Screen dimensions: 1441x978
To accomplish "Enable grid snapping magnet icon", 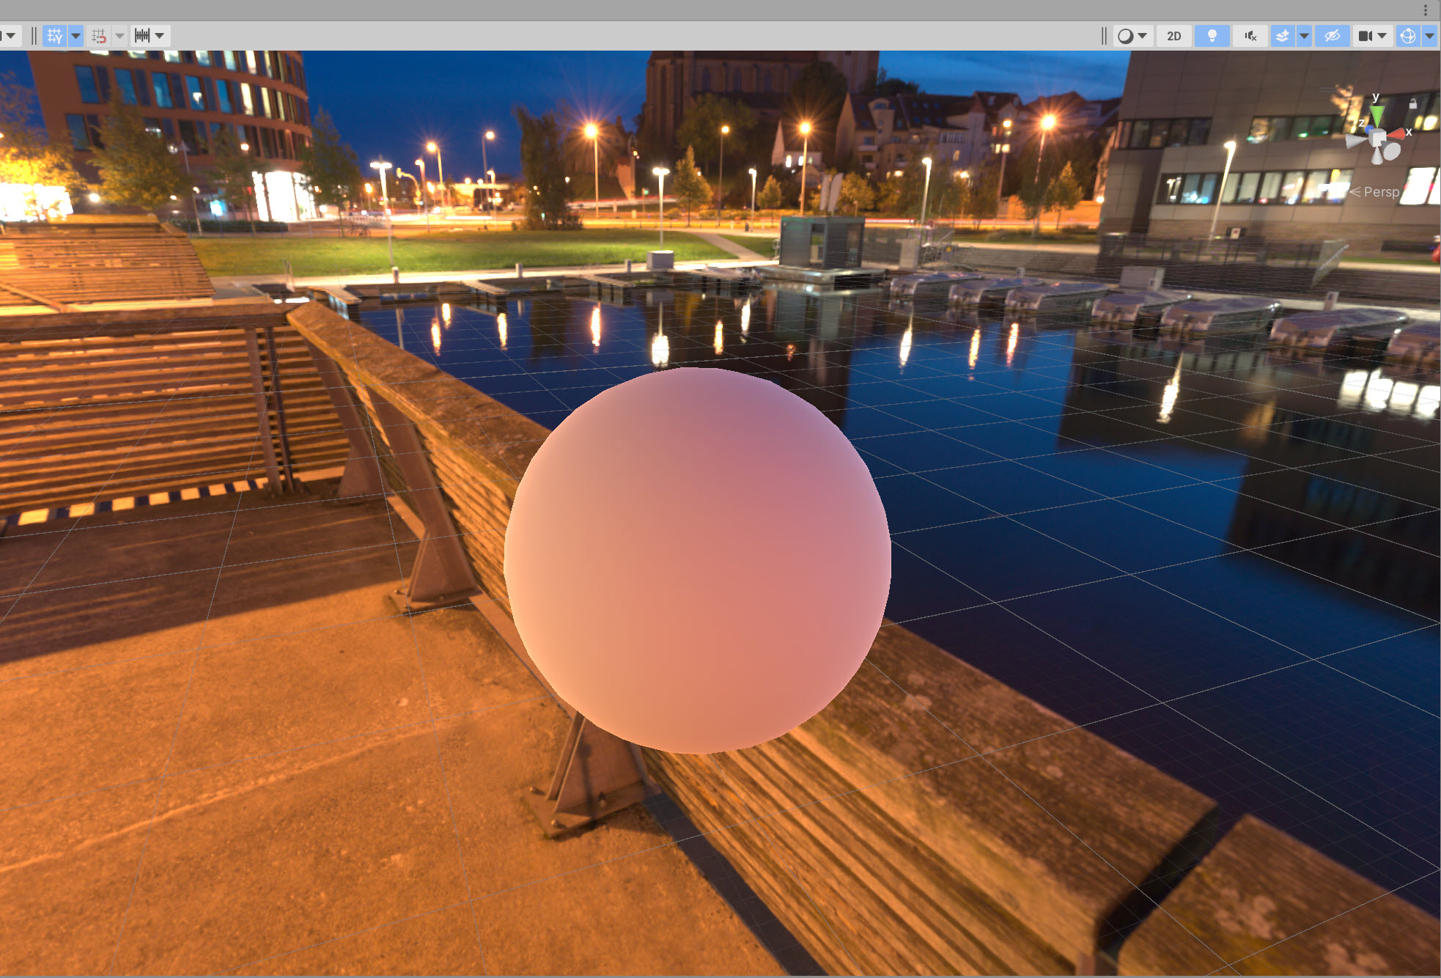I will tap(99, 35).
